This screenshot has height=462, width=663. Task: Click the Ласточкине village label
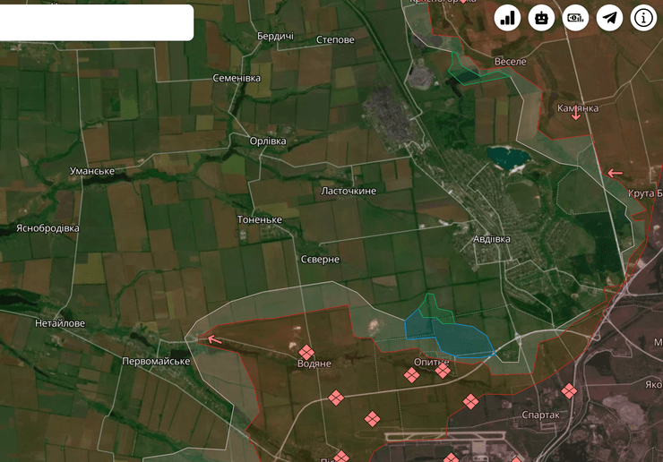click(349, 192)
